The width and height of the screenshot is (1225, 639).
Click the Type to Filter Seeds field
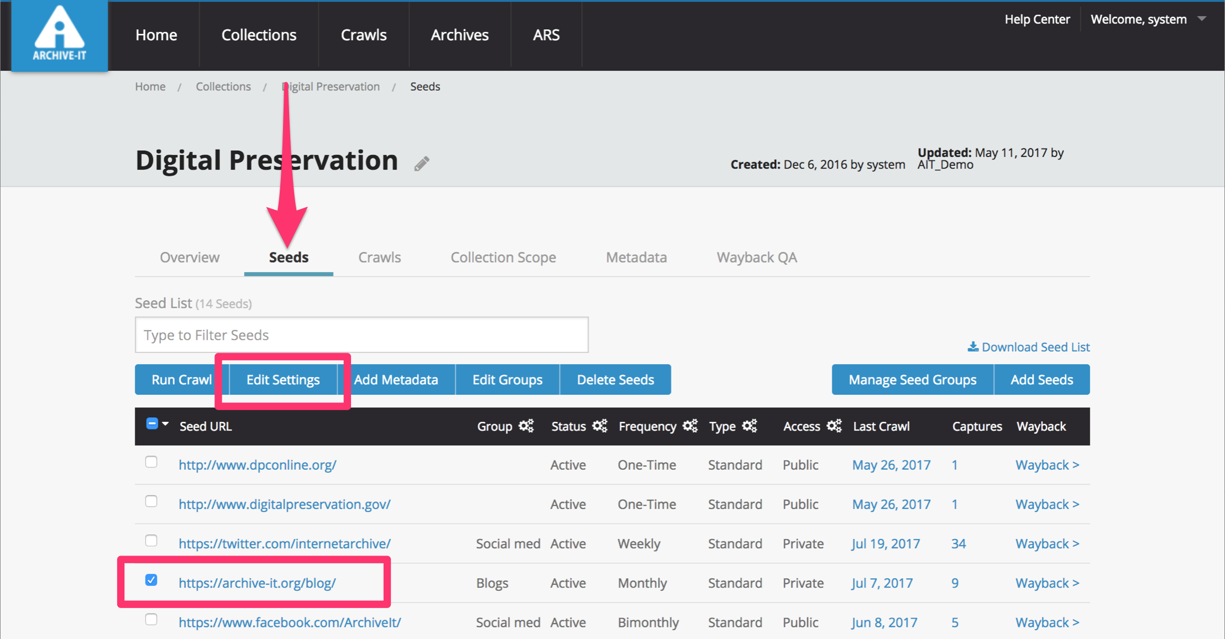[362, 335]
